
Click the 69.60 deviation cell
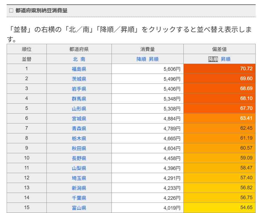pos(219,79)
